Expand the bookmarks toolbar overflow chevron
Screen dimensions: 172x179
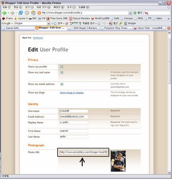(168, 19)
